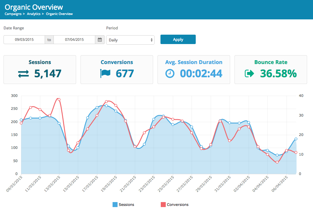Open Analytics breadcrumb link

coord(34,14)
